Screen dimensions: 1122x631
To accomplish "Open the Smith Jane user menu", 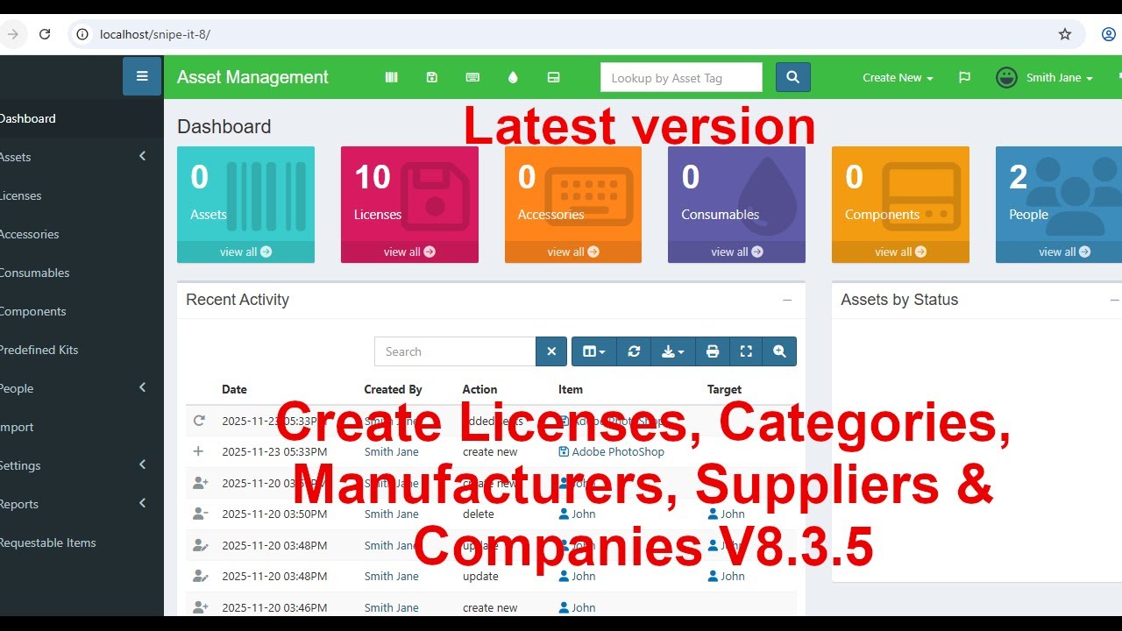I will (x=1045, y=77).
